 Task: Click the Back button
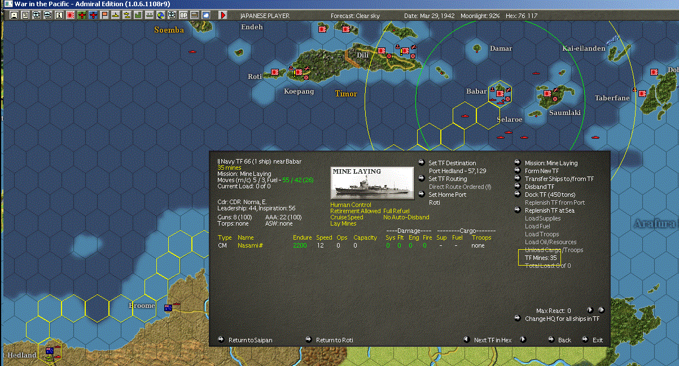coord(564,340)
